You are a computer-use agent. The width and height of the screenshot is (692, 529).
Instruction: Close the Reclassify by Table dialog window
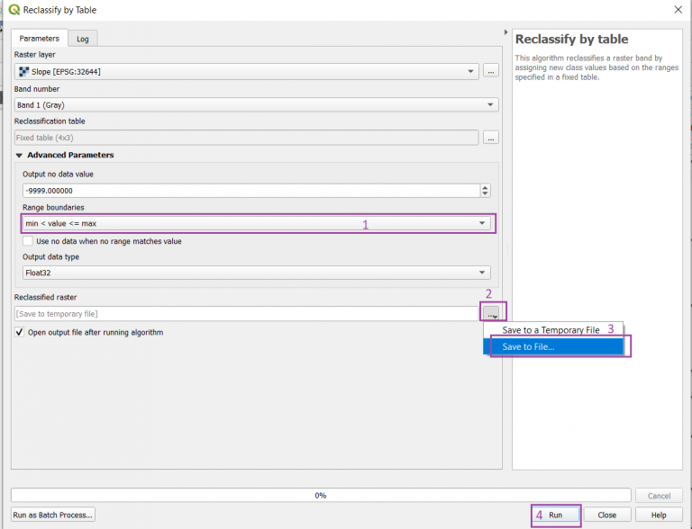677,10
